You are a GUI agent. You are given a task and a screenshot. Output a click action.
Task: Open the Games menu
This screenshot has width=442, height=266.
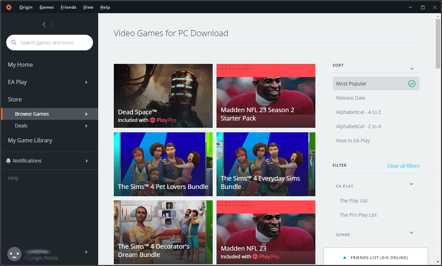coord(46,7)
